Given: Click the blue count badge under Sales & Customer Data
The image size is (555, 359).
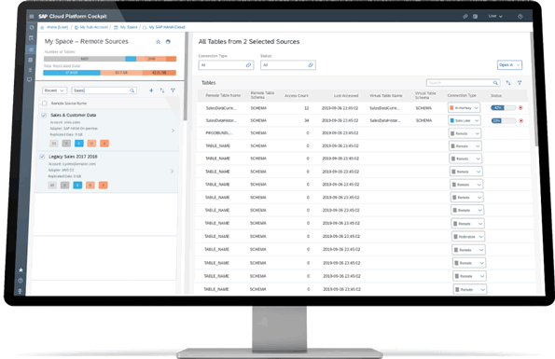Looking at the screenshot, I should (x=79, y=144).
